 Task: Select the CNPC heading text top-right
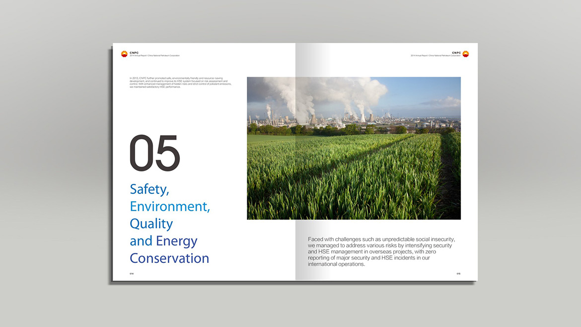click(x=456, y=52)
